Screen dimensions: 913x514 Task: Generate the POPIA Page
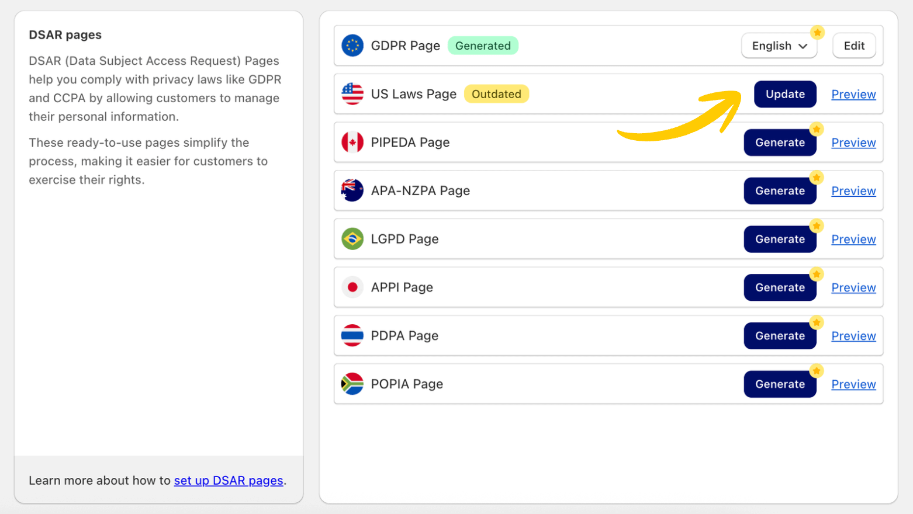pos(780,384)
